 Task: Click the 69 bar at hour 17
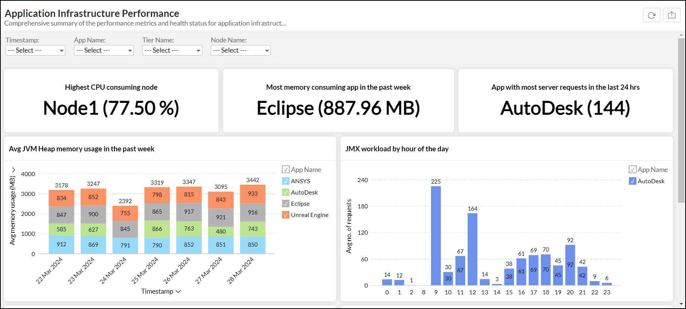(x=534, y=270)
